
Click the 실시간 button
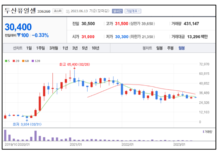pos(117,11)
